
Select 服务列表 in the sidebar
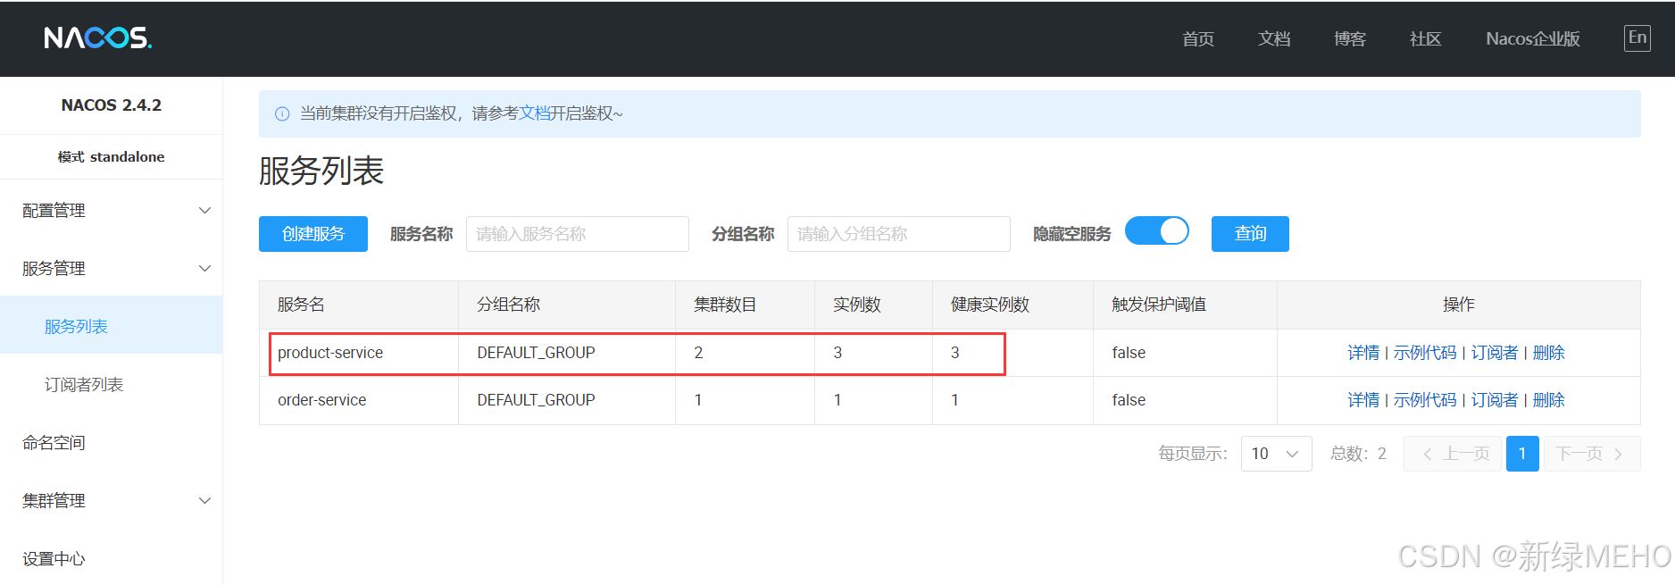pos(112,327)
